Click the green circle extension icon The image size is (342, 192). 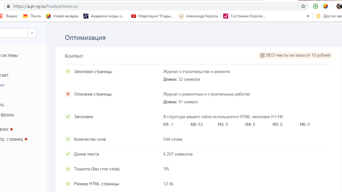(316, 6)
